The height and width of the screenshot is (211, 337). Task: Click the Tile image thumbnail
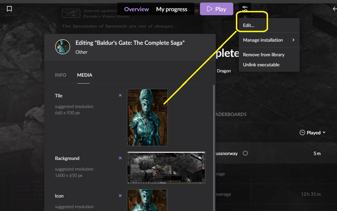click(147, 117)
